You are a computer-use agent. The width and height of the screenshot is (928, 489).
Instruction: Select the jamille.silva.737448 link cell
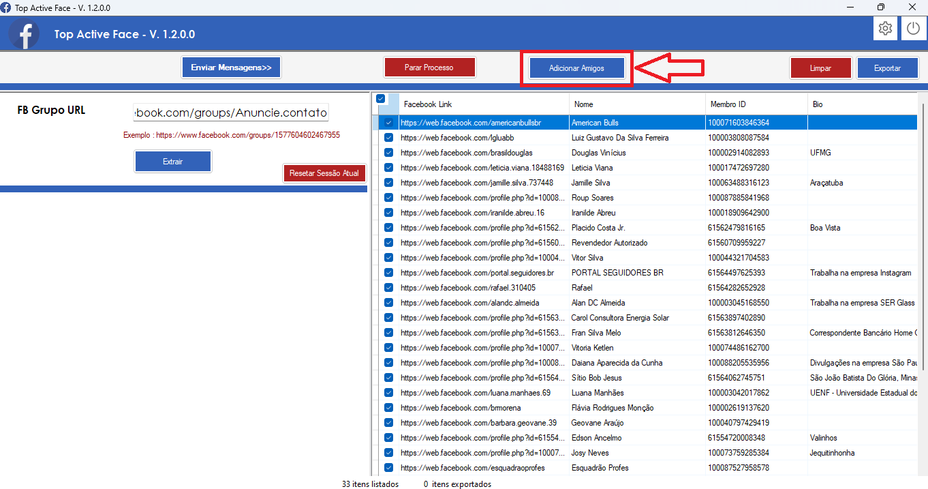[x=484, y=183]
